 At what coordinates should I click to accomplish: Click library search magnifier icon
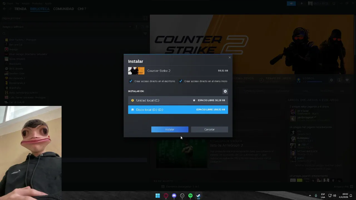[4, 34]
